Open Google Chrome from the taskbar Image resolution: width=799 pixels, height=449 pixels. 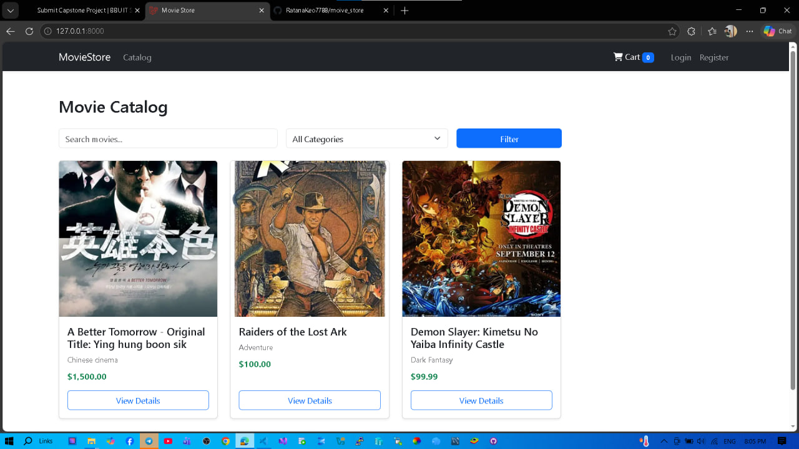tap(226, 441)
